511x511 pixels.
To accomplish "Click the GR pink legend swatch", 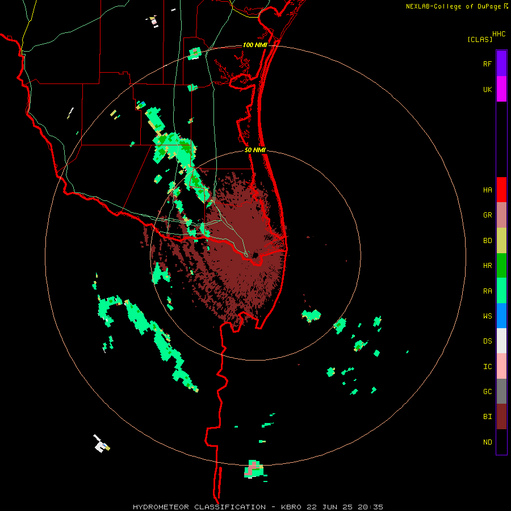I will 501,215.
